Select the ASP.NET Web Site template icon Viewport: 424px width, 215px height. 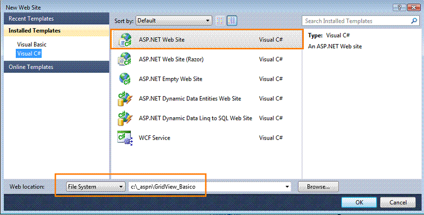point(124,40)
